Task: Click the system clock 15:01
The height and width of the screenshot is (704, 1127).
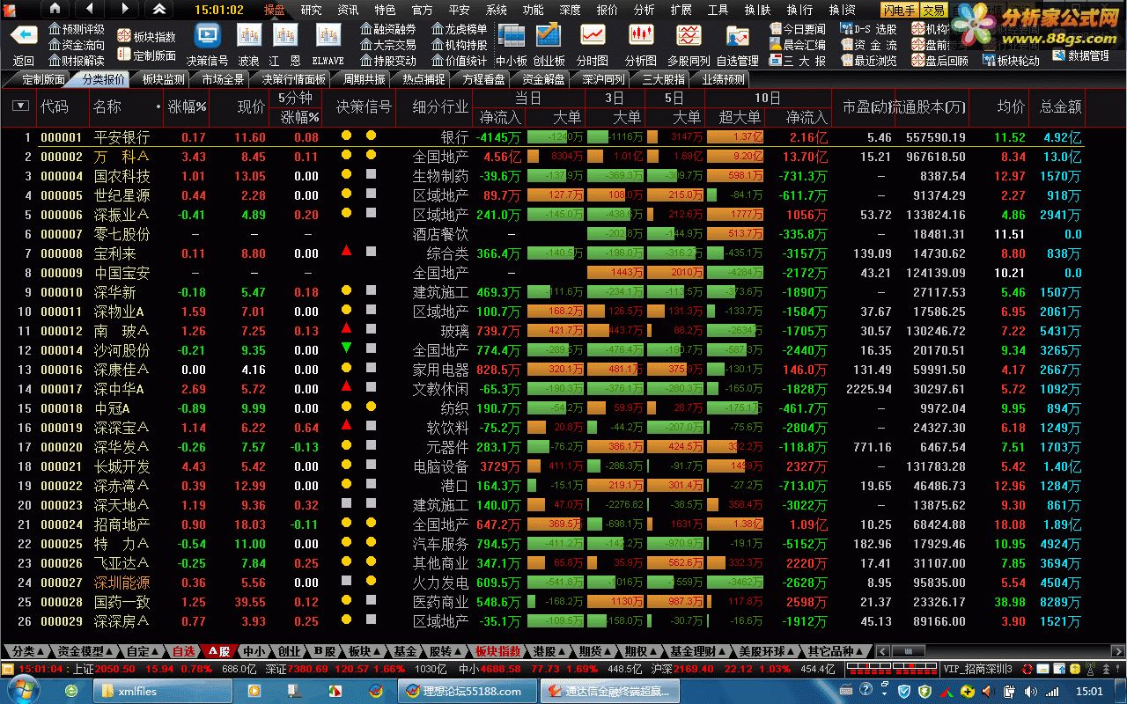Action: click(x=1089, y=692)
